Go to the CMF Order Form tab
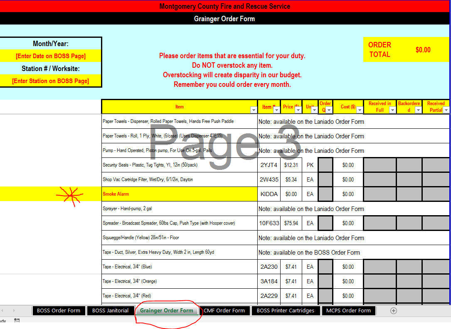Screen dimensions: 451x329 tap(224, 310)
